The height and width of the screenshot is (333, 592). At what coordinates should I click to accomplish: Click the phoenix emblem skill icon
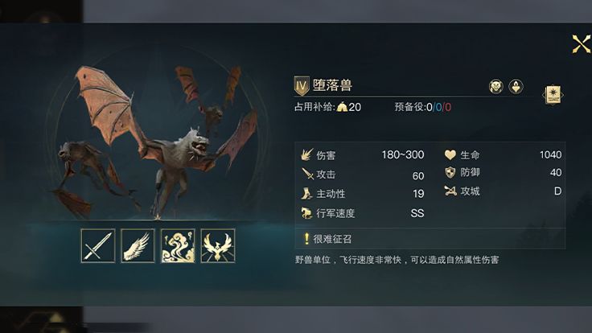(218, 246)
